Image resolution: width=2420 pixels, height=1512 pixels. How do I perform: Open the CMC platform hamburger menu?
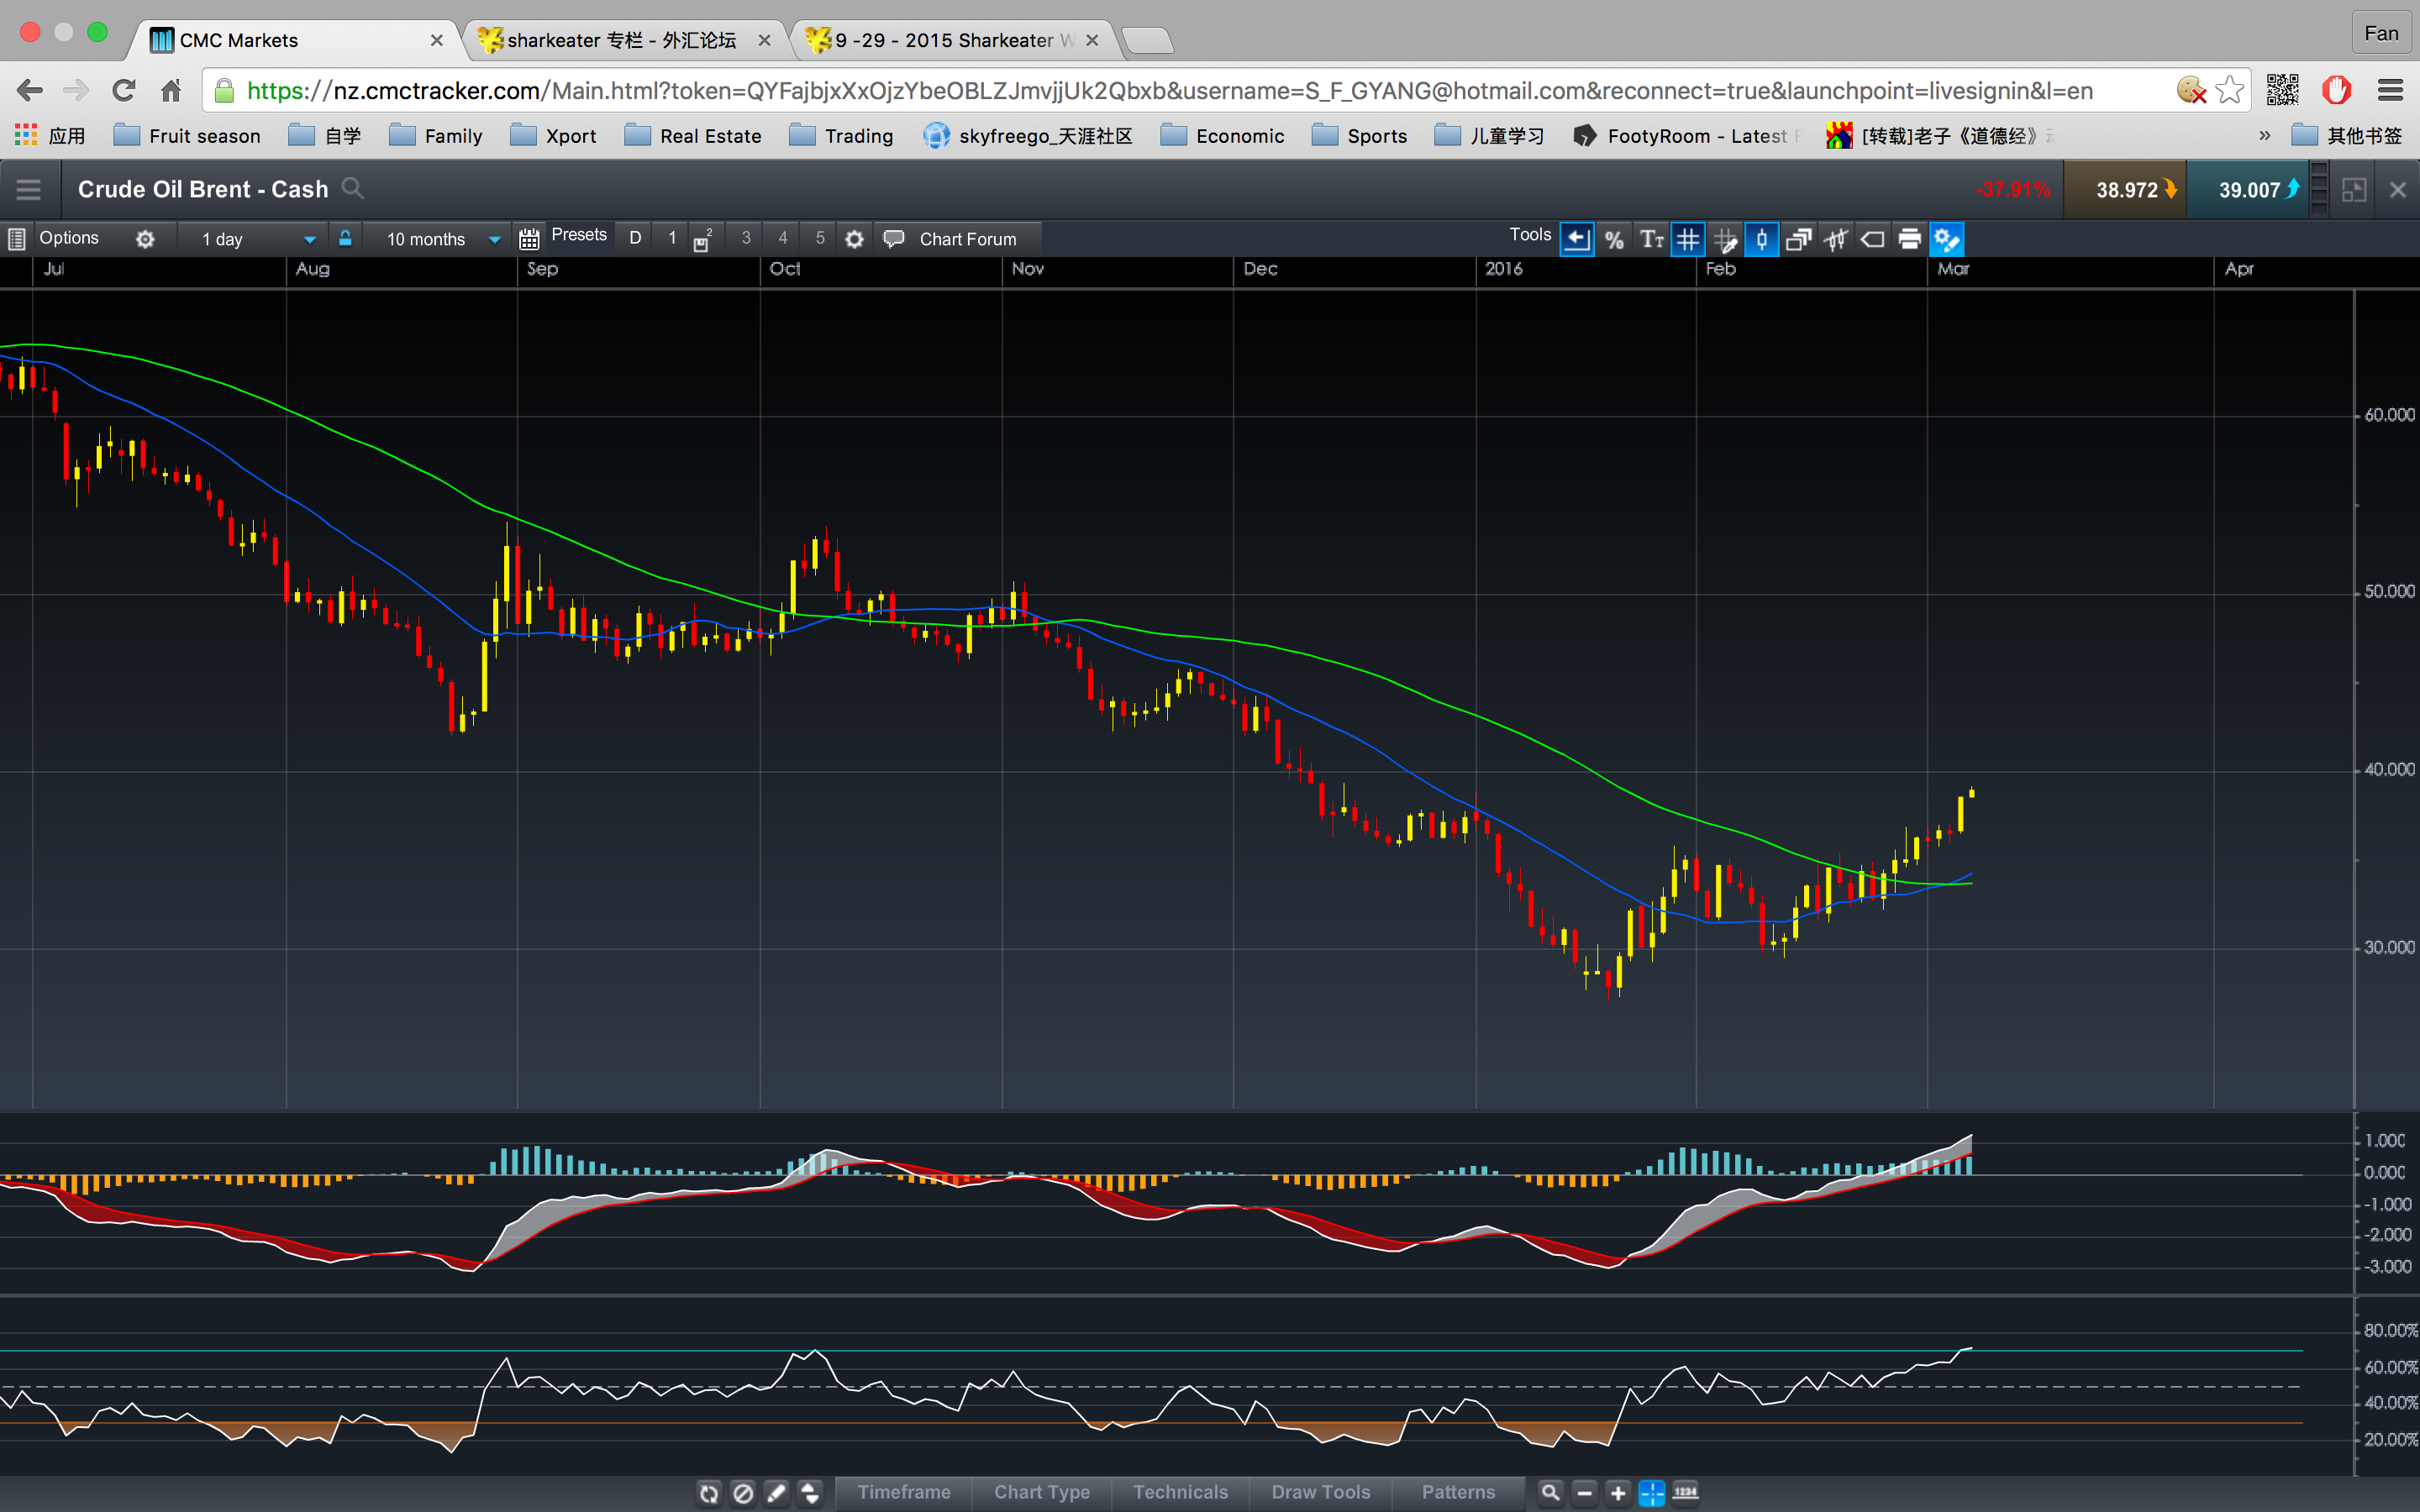pyautogui.click(x=28, y=190)
